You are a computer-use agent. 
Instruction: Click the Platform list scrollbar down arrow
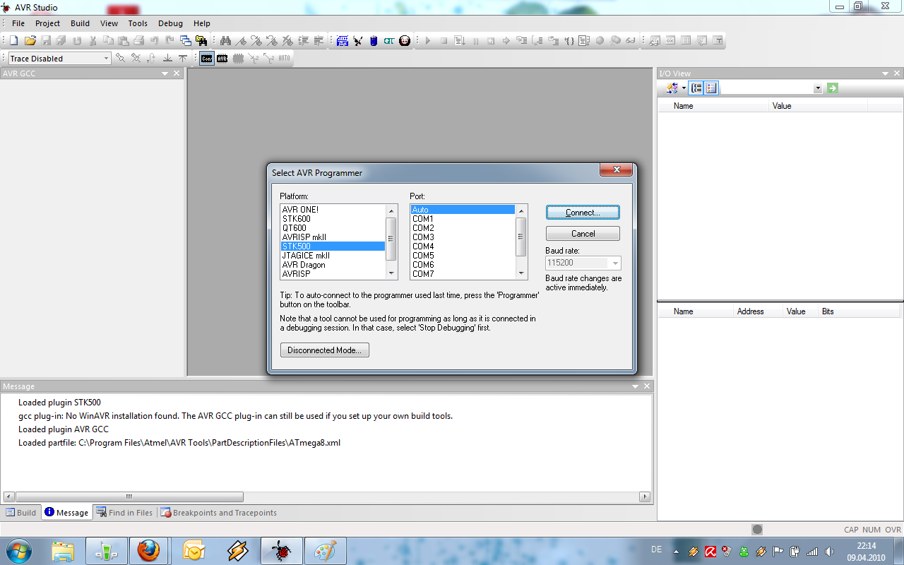click(391, 273)
